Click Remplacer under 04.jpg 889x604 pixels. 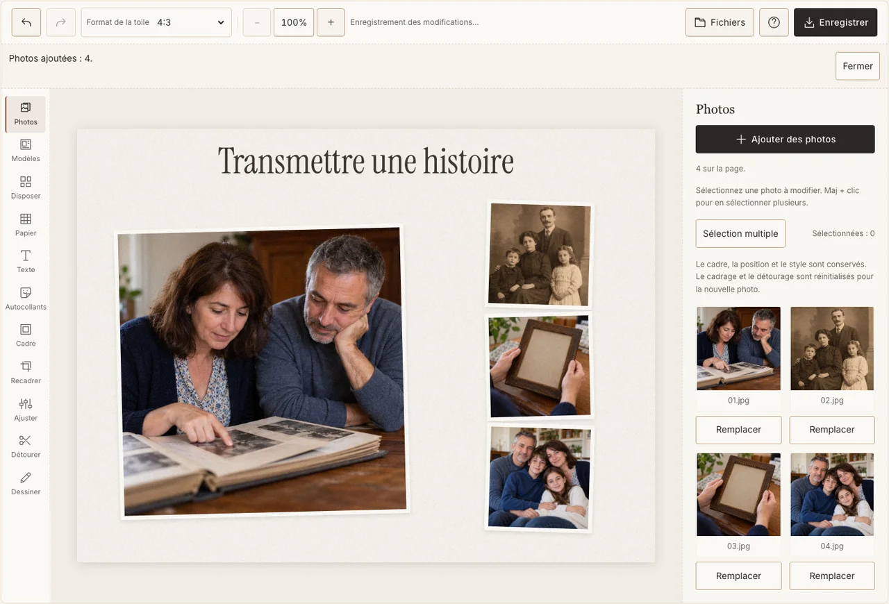tap(832, 576)
